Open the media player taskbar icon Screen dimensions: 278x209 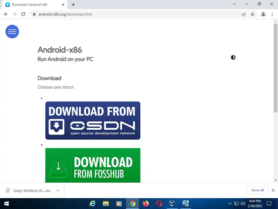[119, 204]
